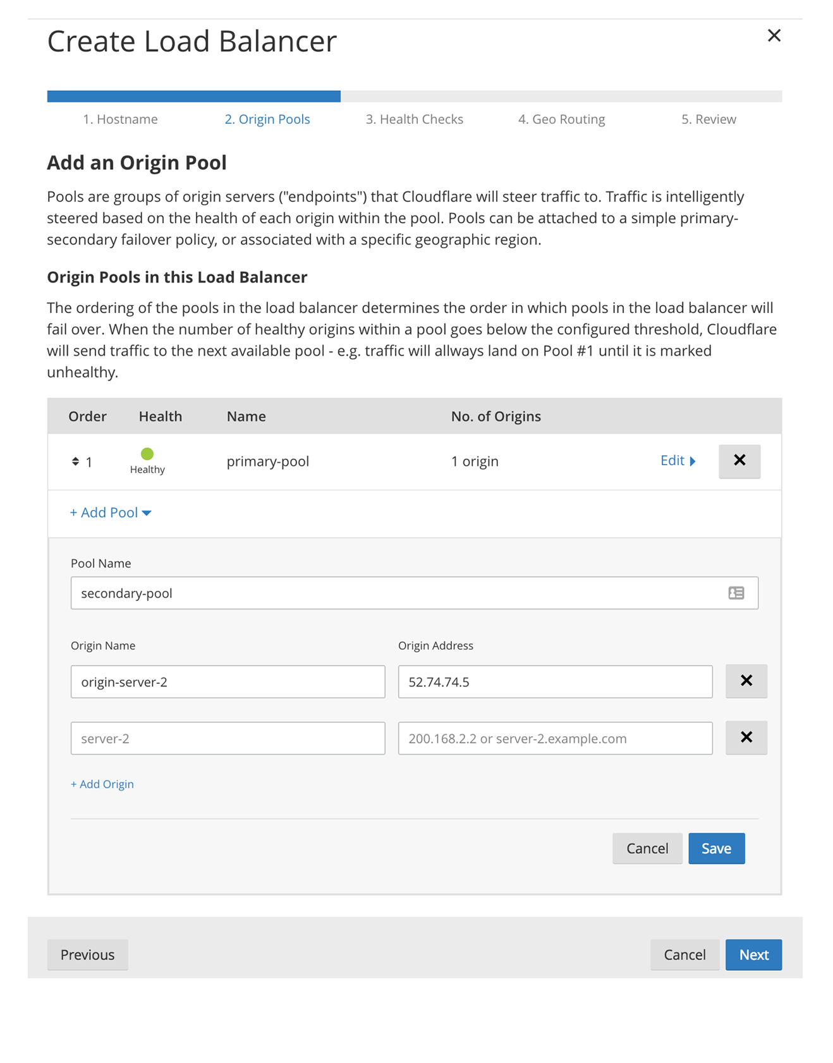
Task: Remove primary-pool using its X button
Action: [x=739, y=461]
